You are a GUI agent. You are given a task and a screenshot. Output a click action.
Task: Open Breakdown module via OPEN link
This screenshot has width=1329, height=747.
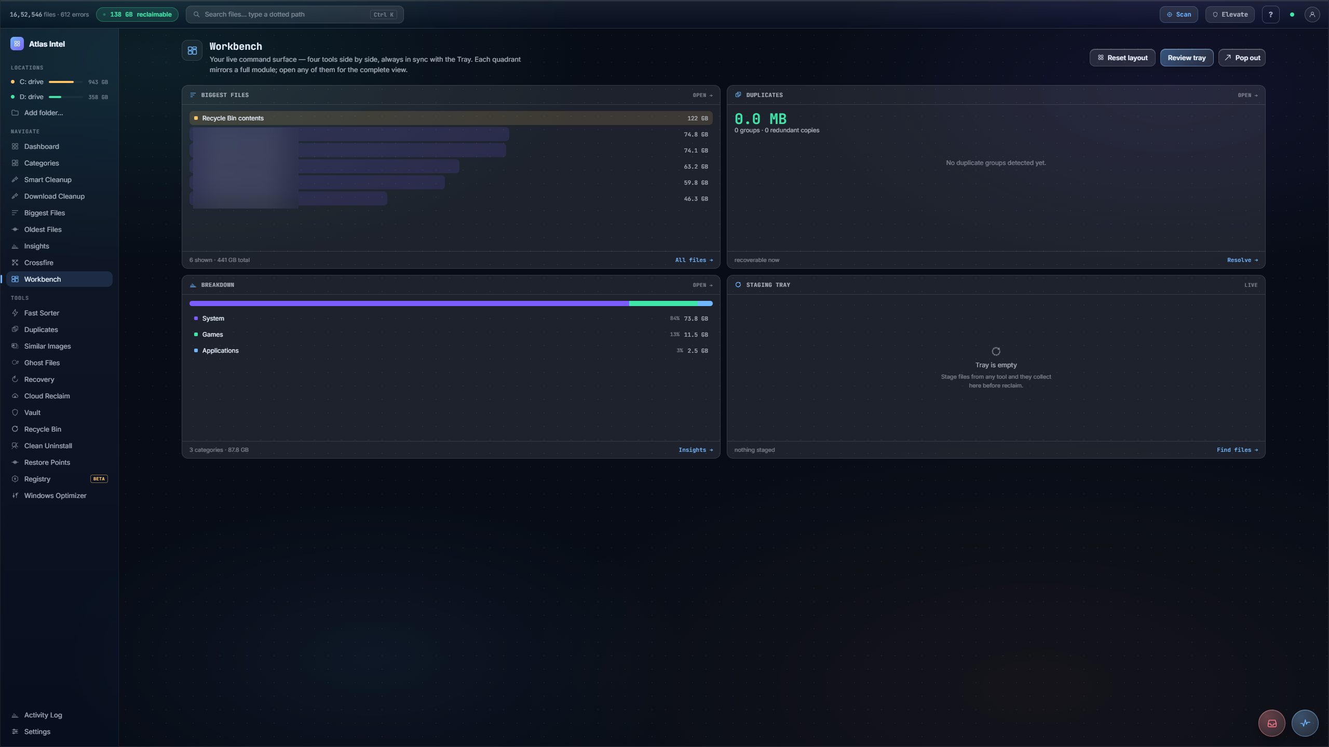[x=702, y=285]
